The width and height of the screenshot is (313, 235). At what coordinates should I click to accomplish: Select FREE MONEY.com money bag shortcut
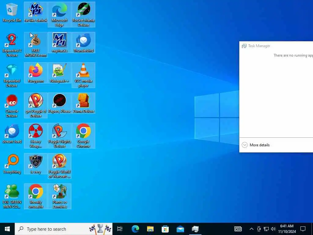point(36,45)
